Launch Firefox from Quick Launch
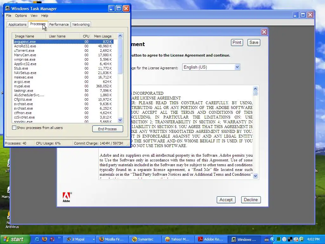Image resolution: width=325 pixels, height=244 pixels. click(44, 239)
